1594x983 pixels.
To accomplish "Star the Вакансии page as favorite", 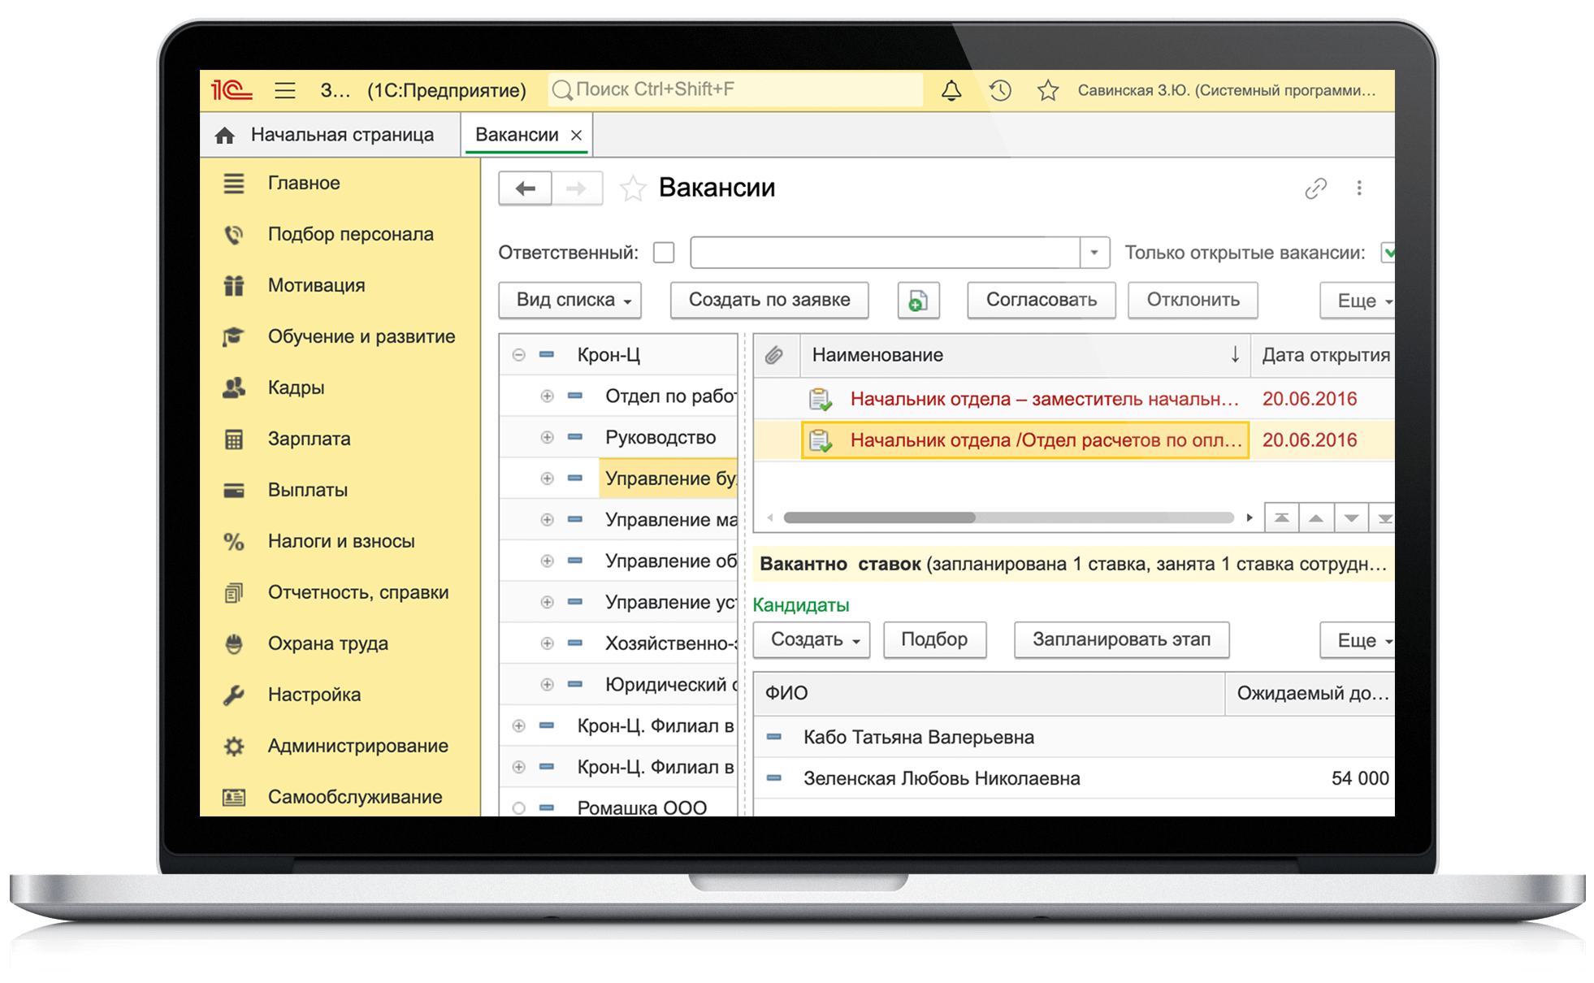I will 633,188.
